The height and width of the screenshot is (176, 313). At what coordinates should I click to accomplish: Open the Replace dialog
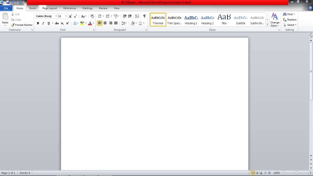point(290,20)
